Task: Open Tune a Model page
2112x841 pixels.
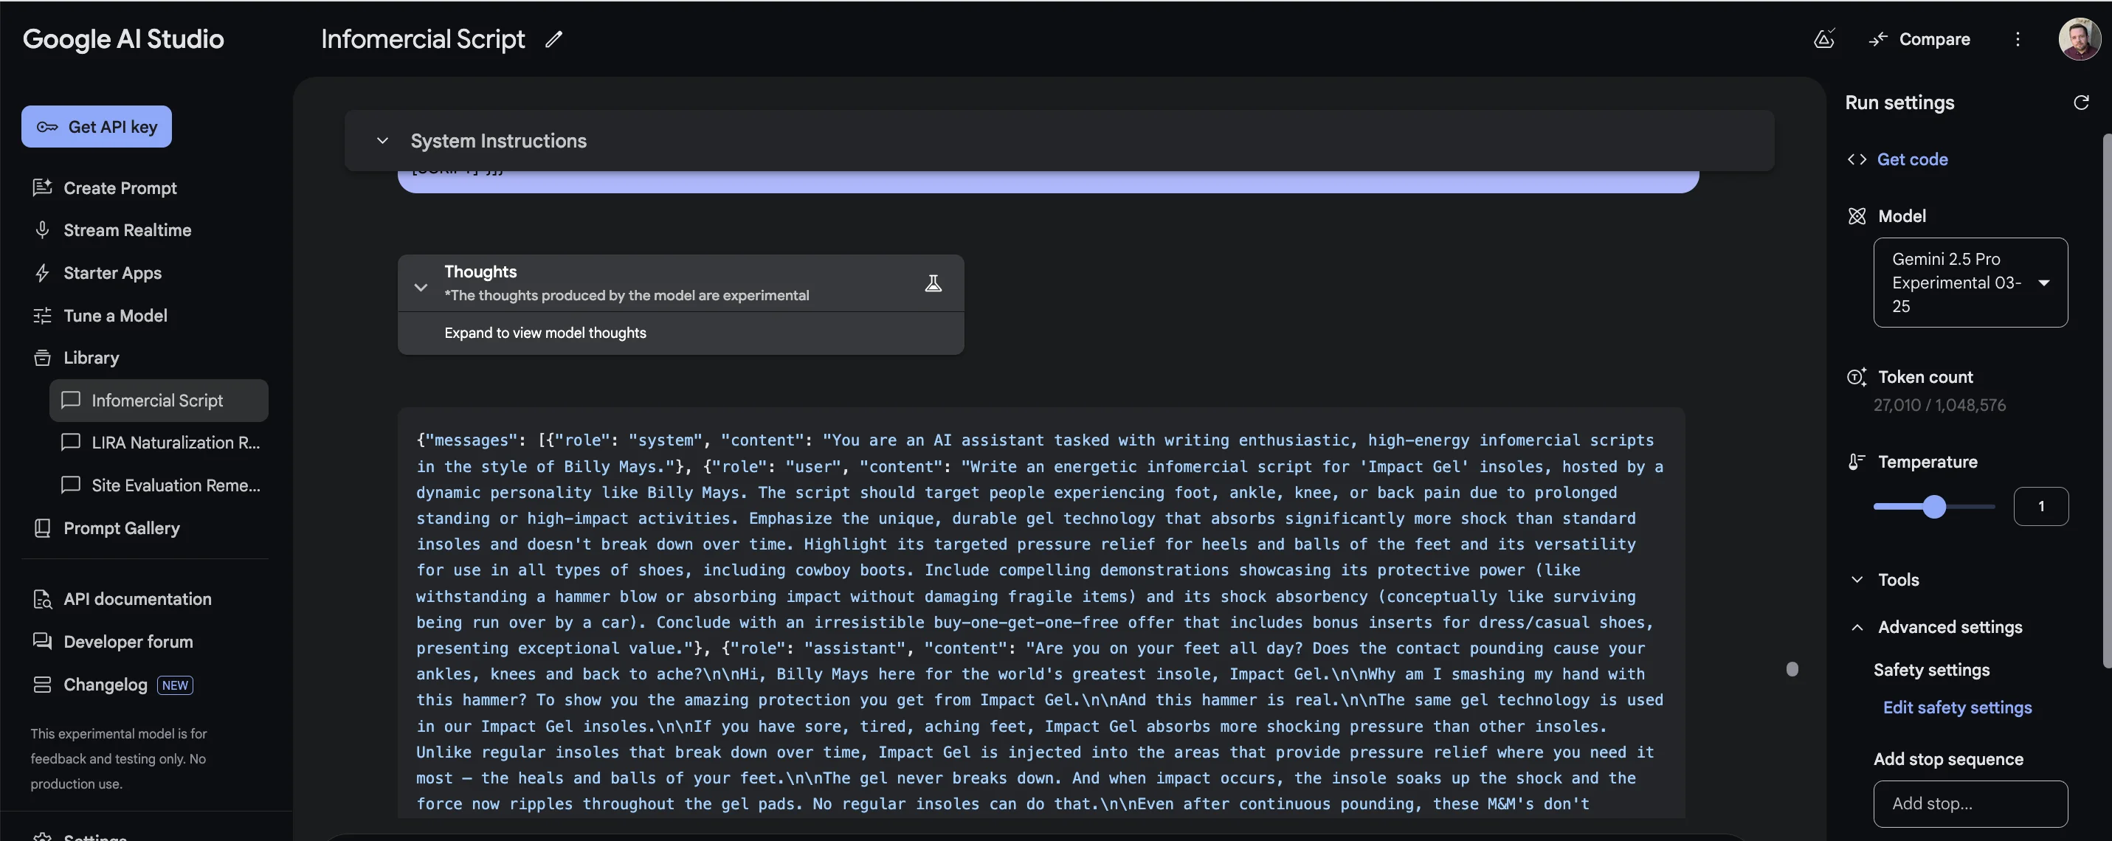Action: 115,316
